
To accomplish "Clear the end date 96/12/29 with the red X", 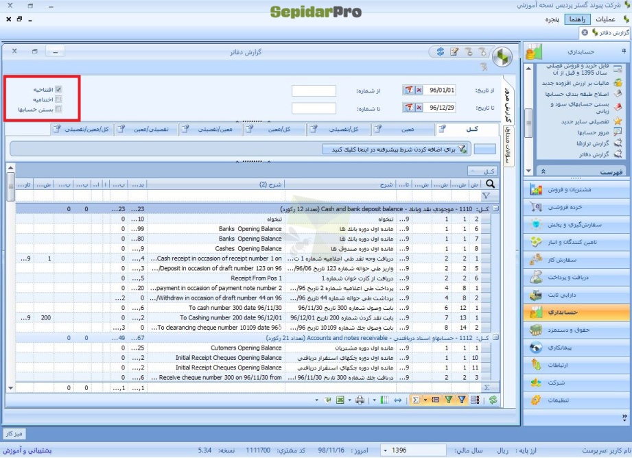I will (419, 107).
